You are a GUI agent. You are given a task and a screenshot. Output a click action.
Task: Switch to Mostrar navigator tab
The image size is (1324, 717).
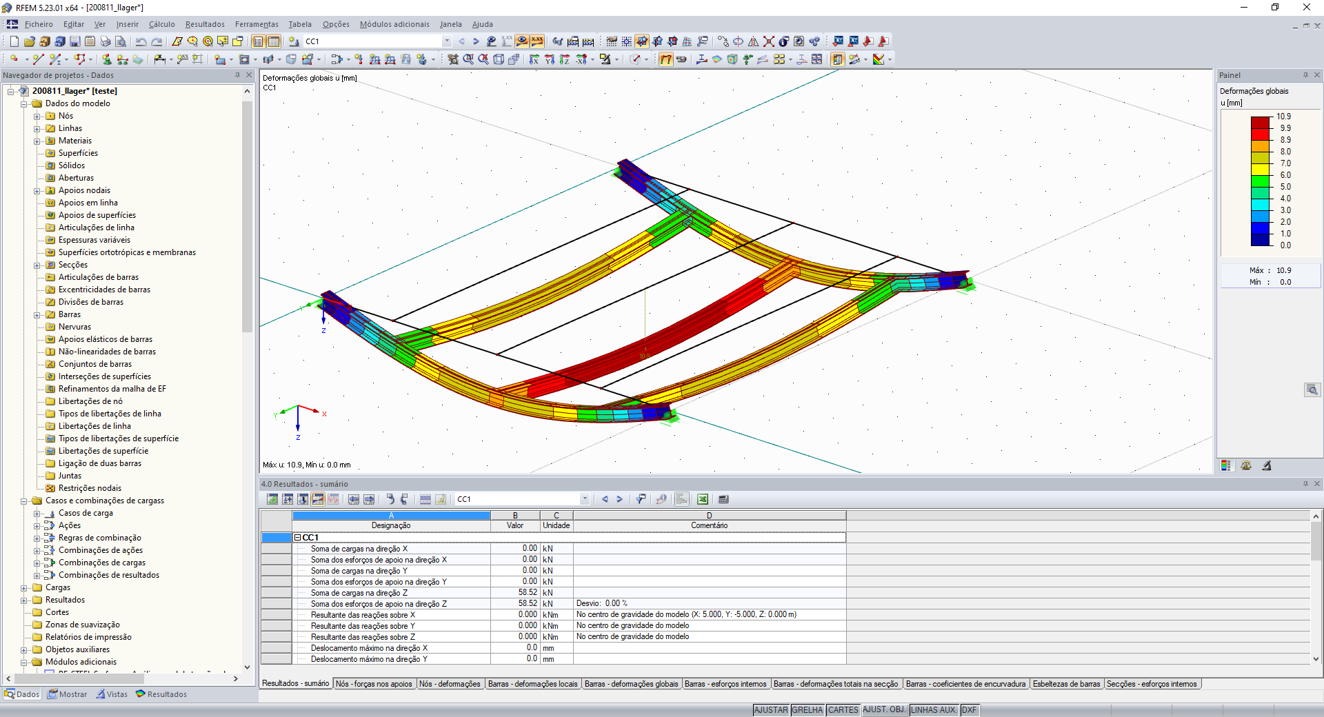click(68, 694)
